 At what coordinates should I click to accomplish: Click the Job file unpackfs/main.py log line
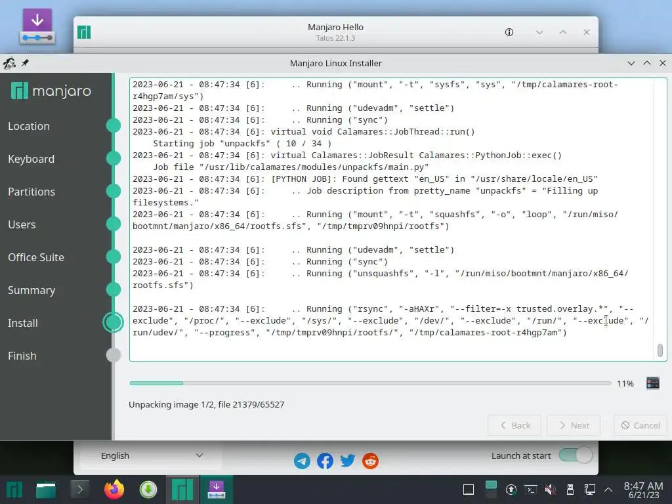291,167
